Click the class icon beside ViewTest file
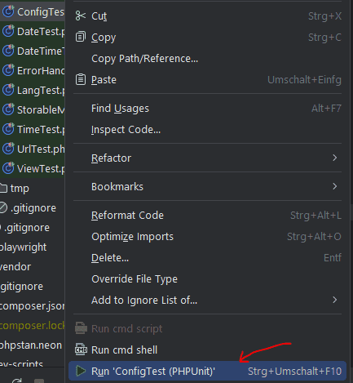Screen dimensions: 353x383 [8, 168]
